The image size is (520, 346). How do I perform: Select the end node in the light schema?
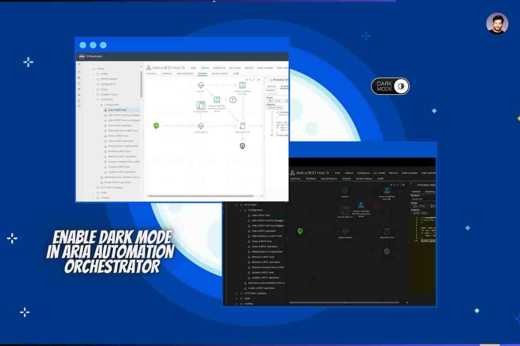(242, 146)
